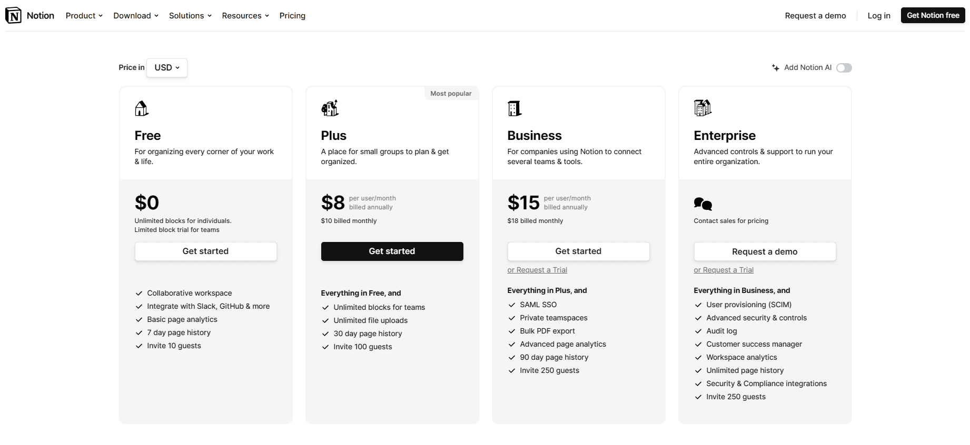The height and width of the screenshot is (445, 970).
Task: Click the 'Price in' label
Action: 132,67
